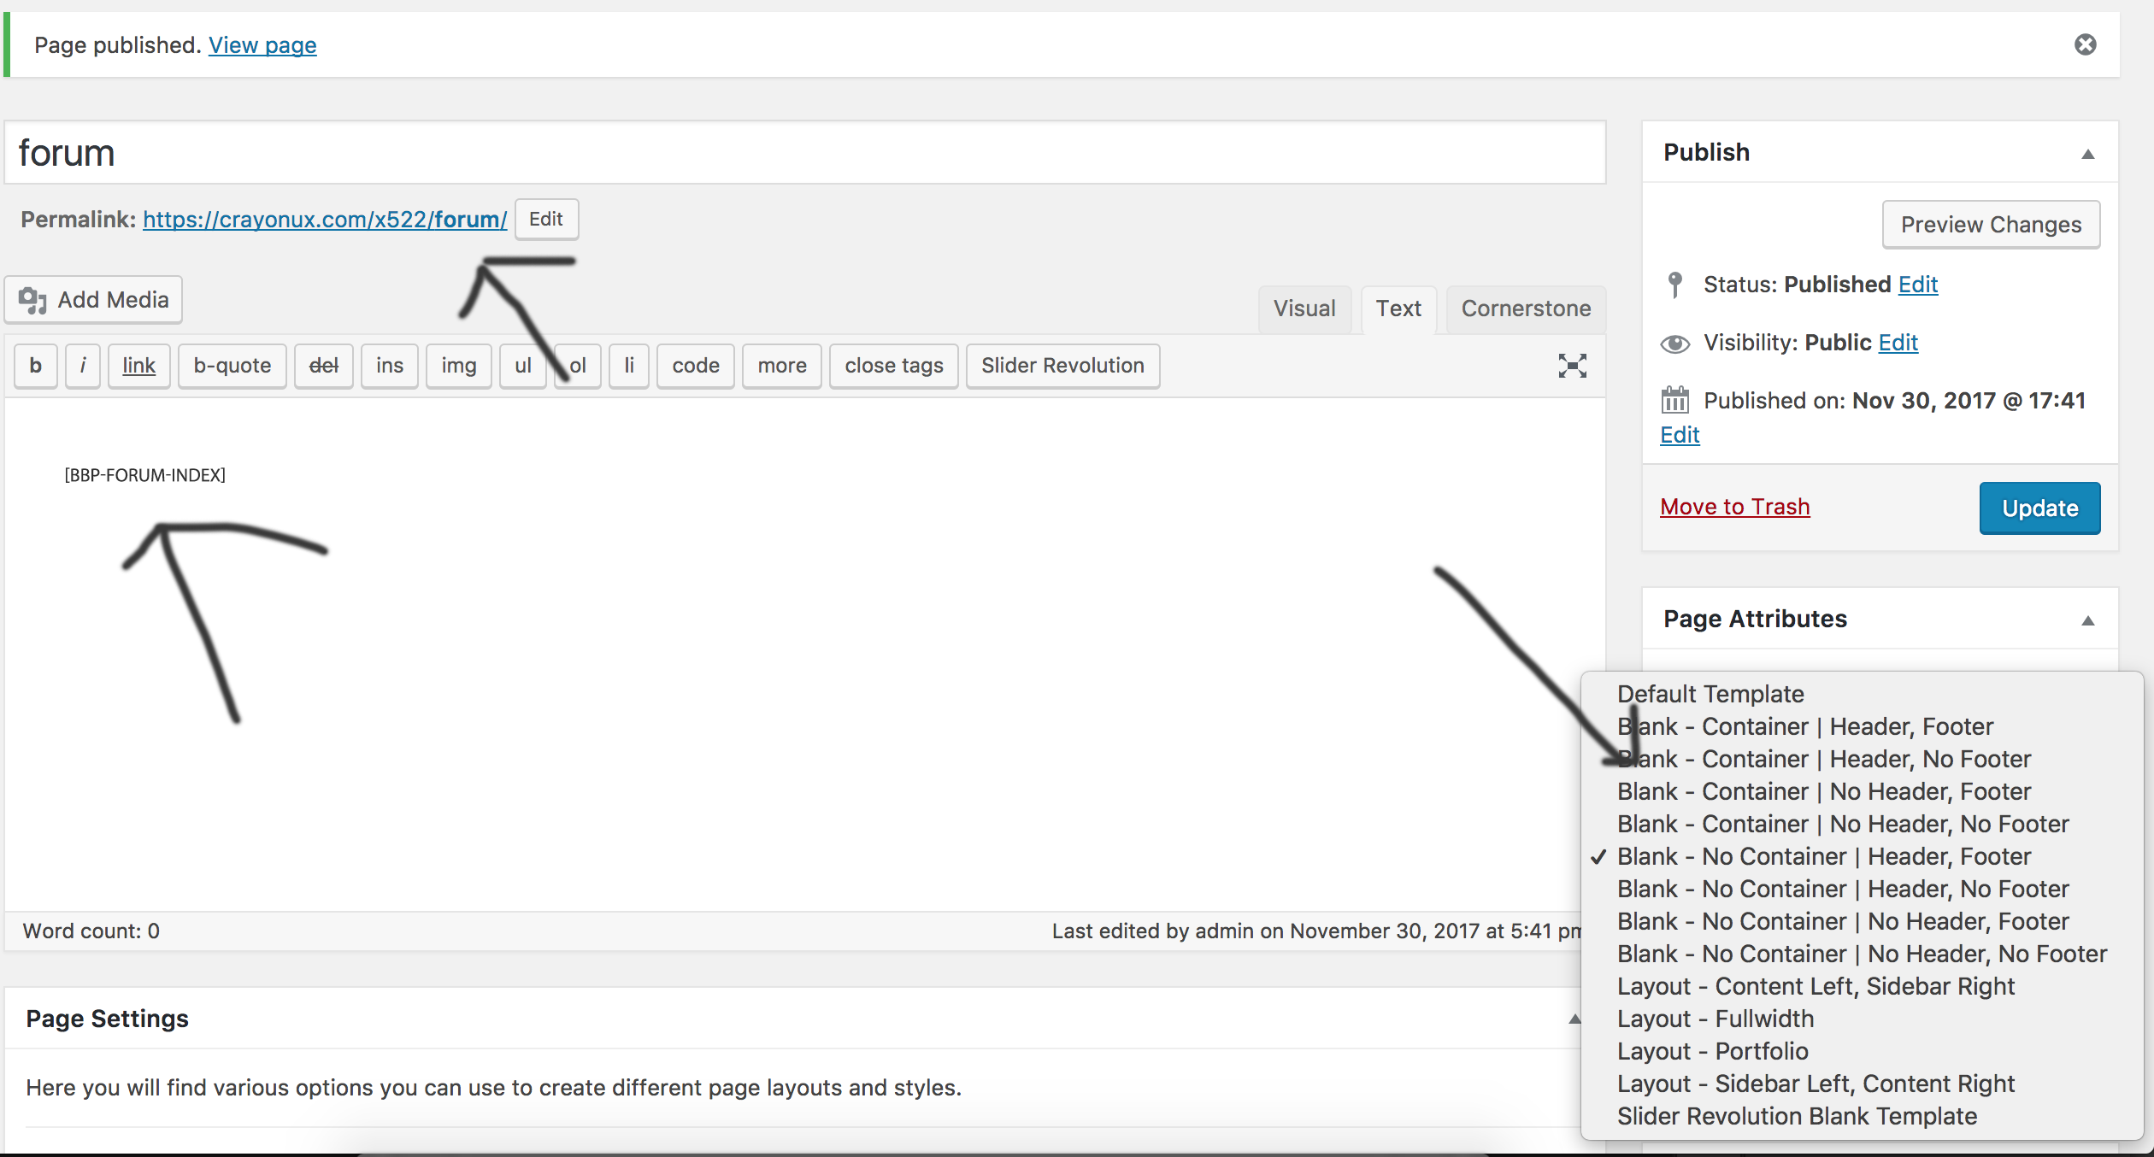This screenshot has height=1157, width=2154.
Task: Select Blank - Container | Header, Footer
Action: click(1804, 726)
